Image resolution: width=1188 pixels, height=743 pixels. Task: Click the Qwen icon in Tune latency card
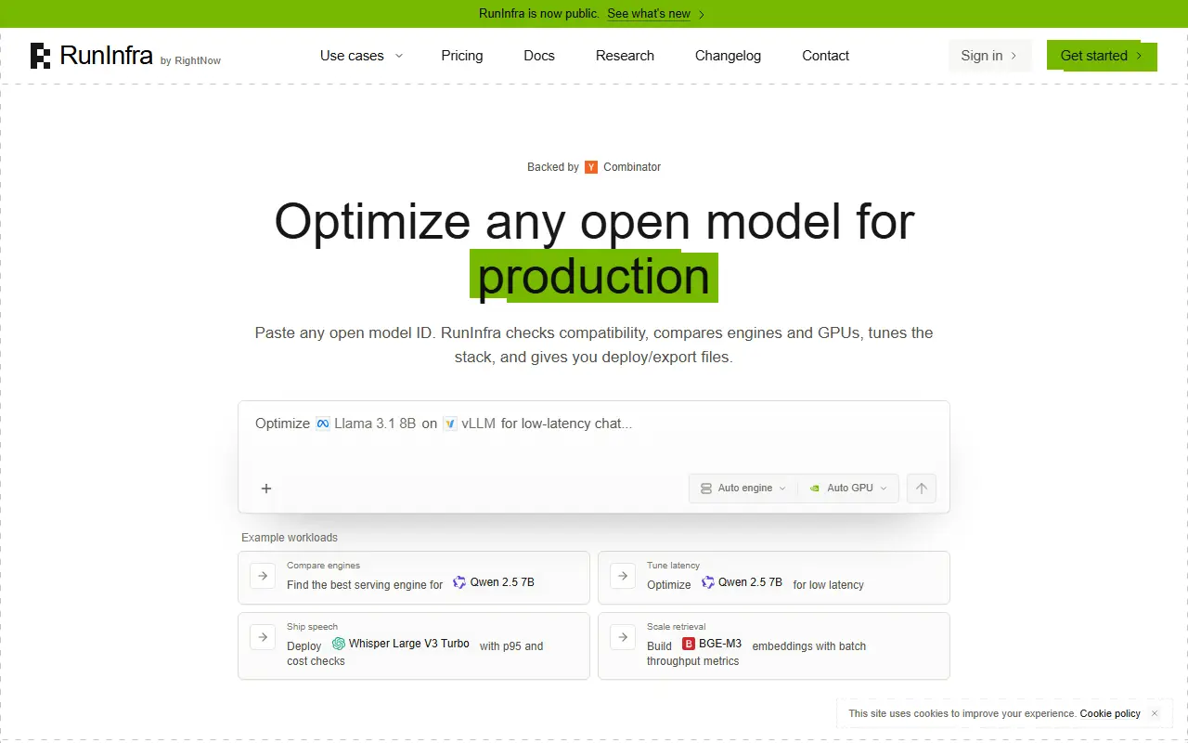tap(708, 582)
